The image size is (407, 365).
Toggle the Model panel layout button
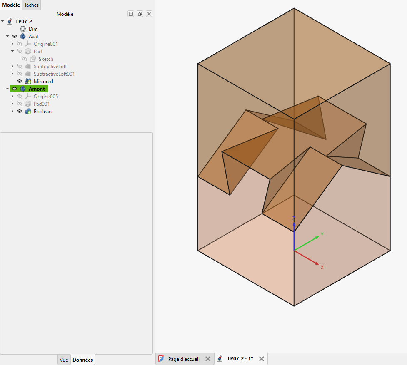[131, 14]
